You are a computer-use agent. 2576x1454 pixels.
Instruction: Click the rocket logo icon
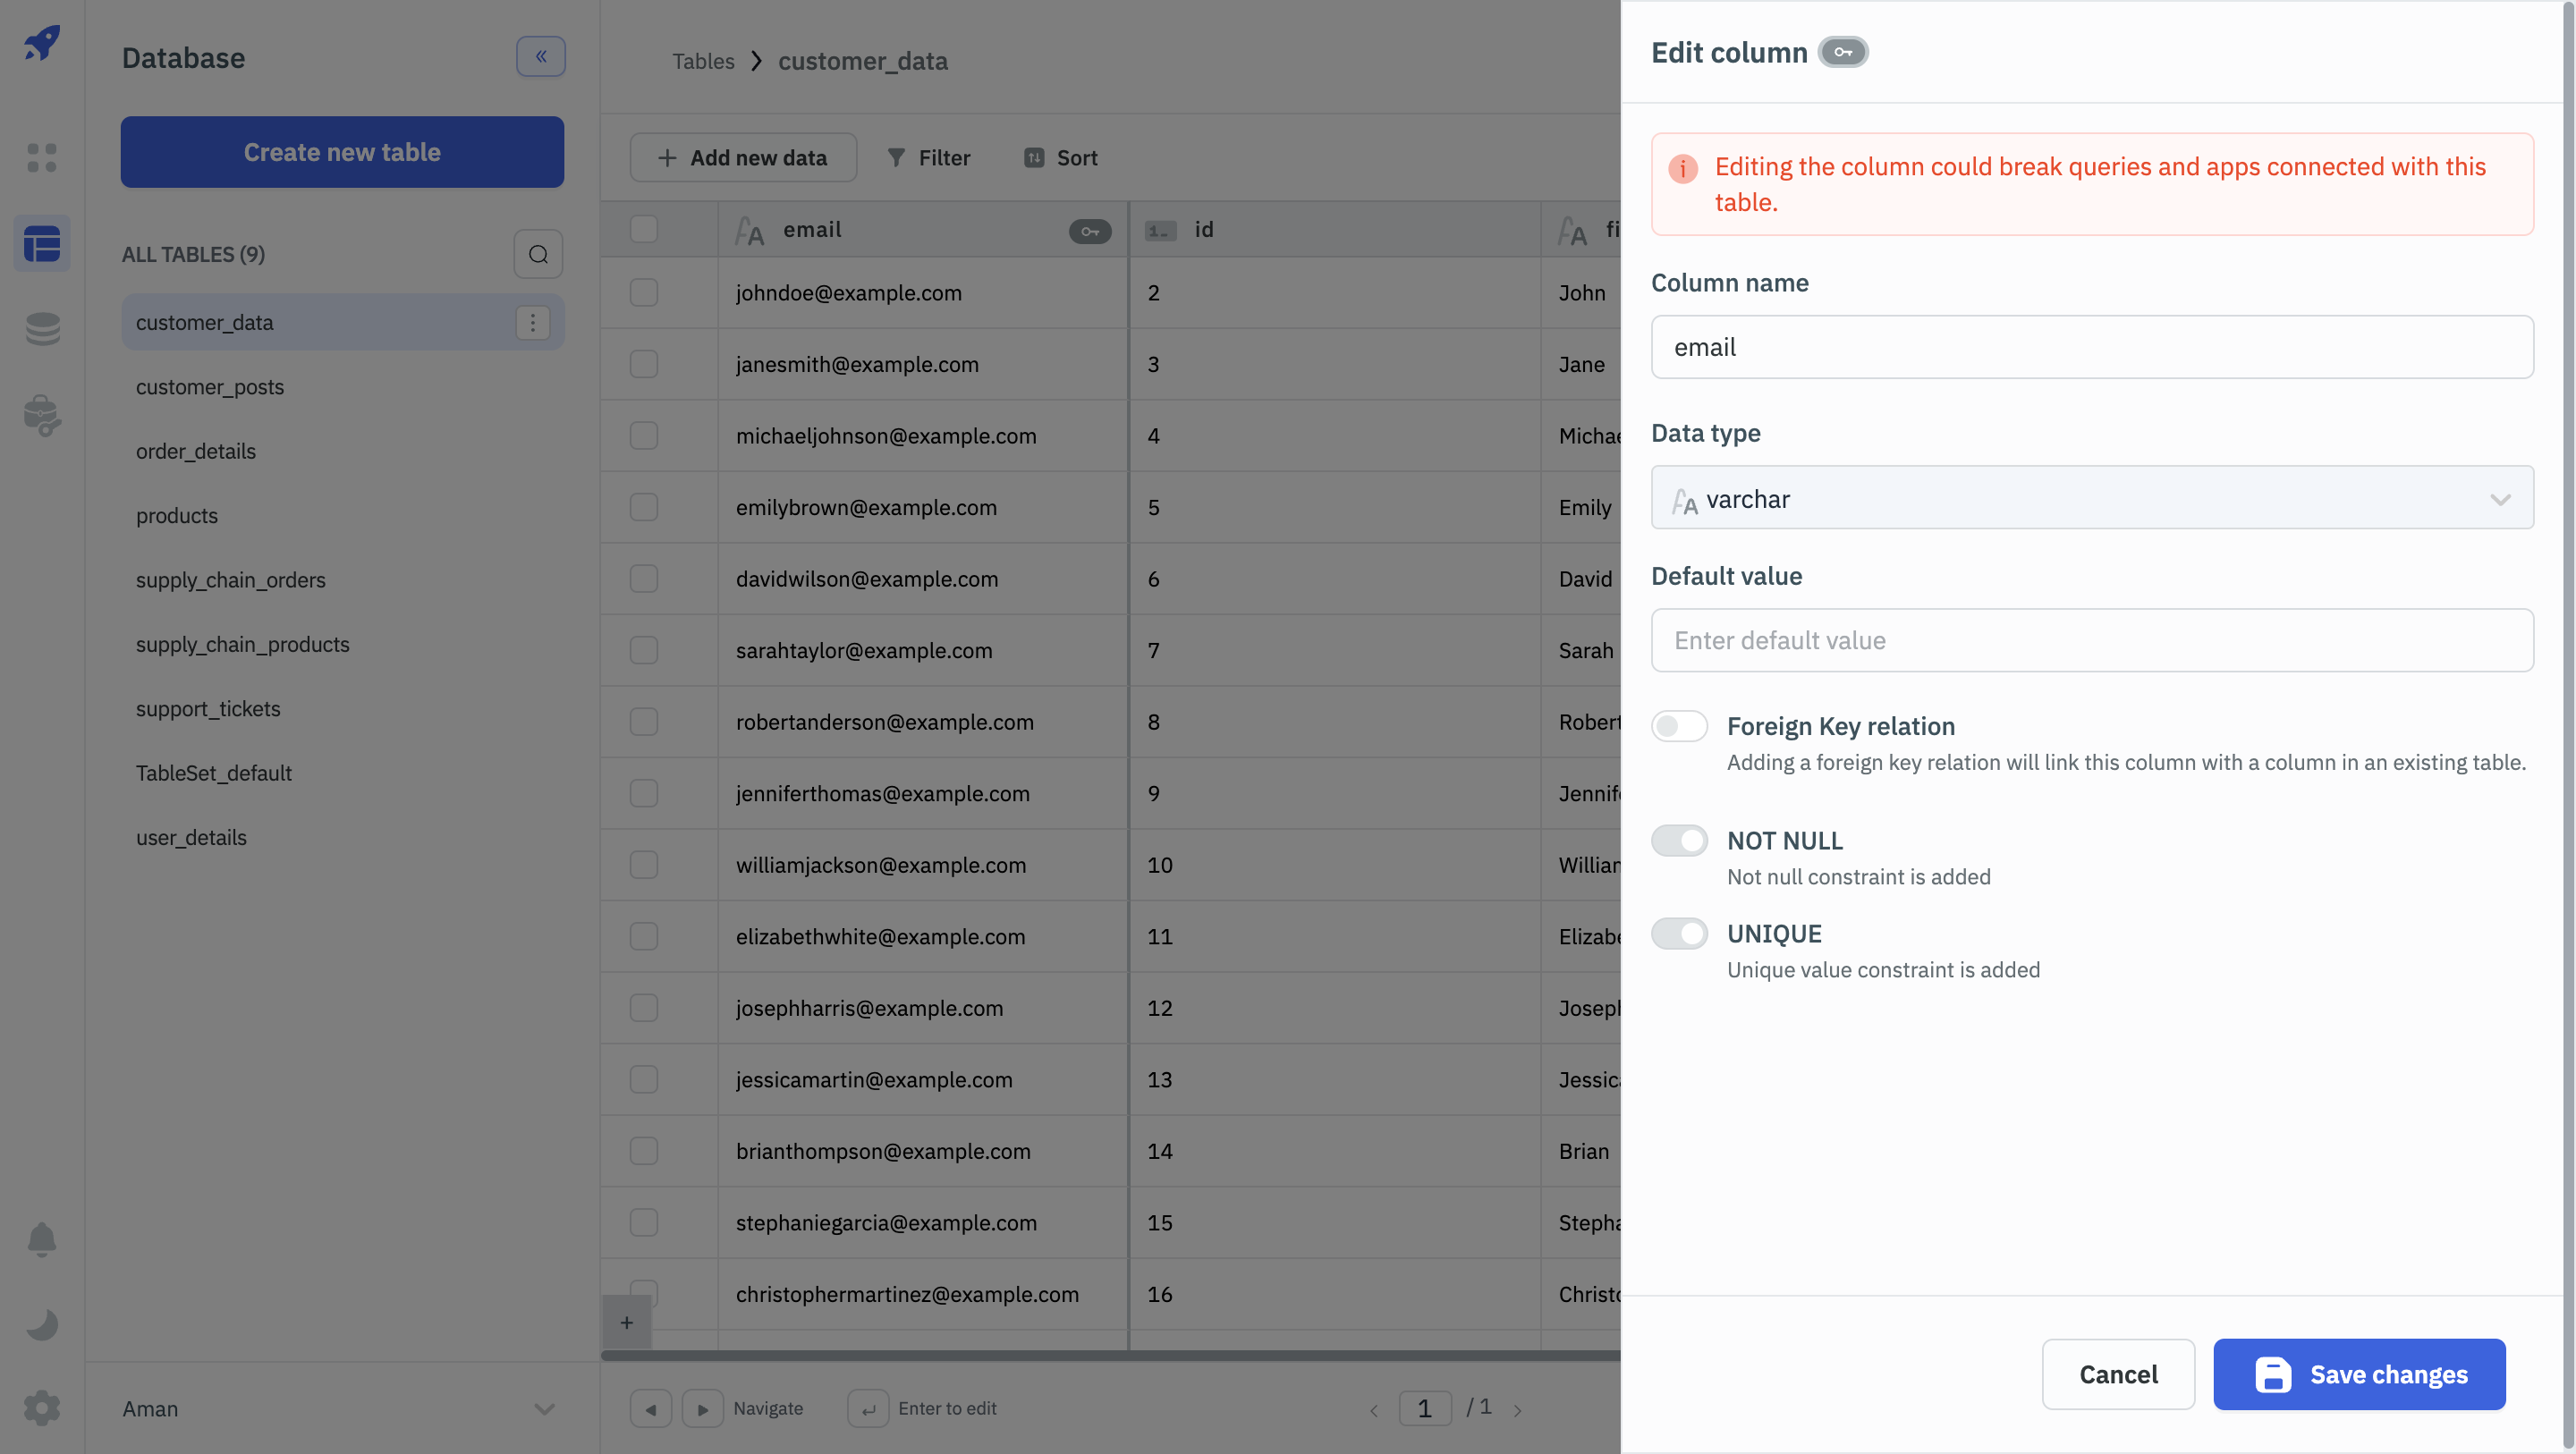[42, 43]
